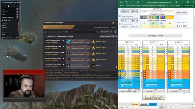
Task: Toggle the Скрыть узлы с завершенным бартером checkbox
Action: [x=45, y=37]
